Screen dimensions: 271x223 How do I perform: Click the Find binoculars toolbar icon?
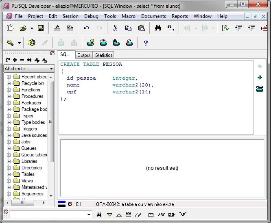click(x=158, y=28)
